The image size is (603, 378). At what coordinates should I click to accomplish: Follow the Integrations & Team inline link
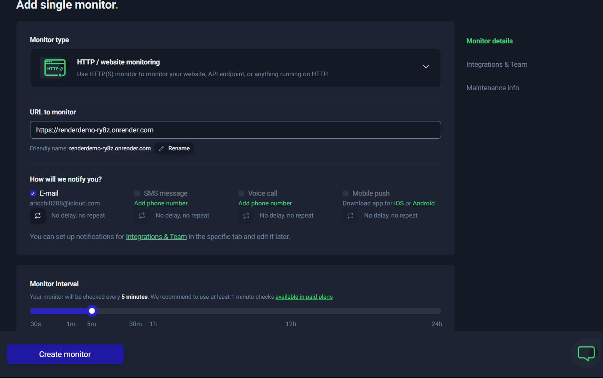point(156,237)
